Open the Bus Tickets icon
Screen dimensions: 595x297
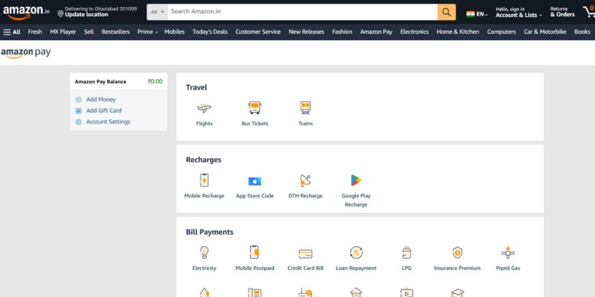click(x=255, y=108)
